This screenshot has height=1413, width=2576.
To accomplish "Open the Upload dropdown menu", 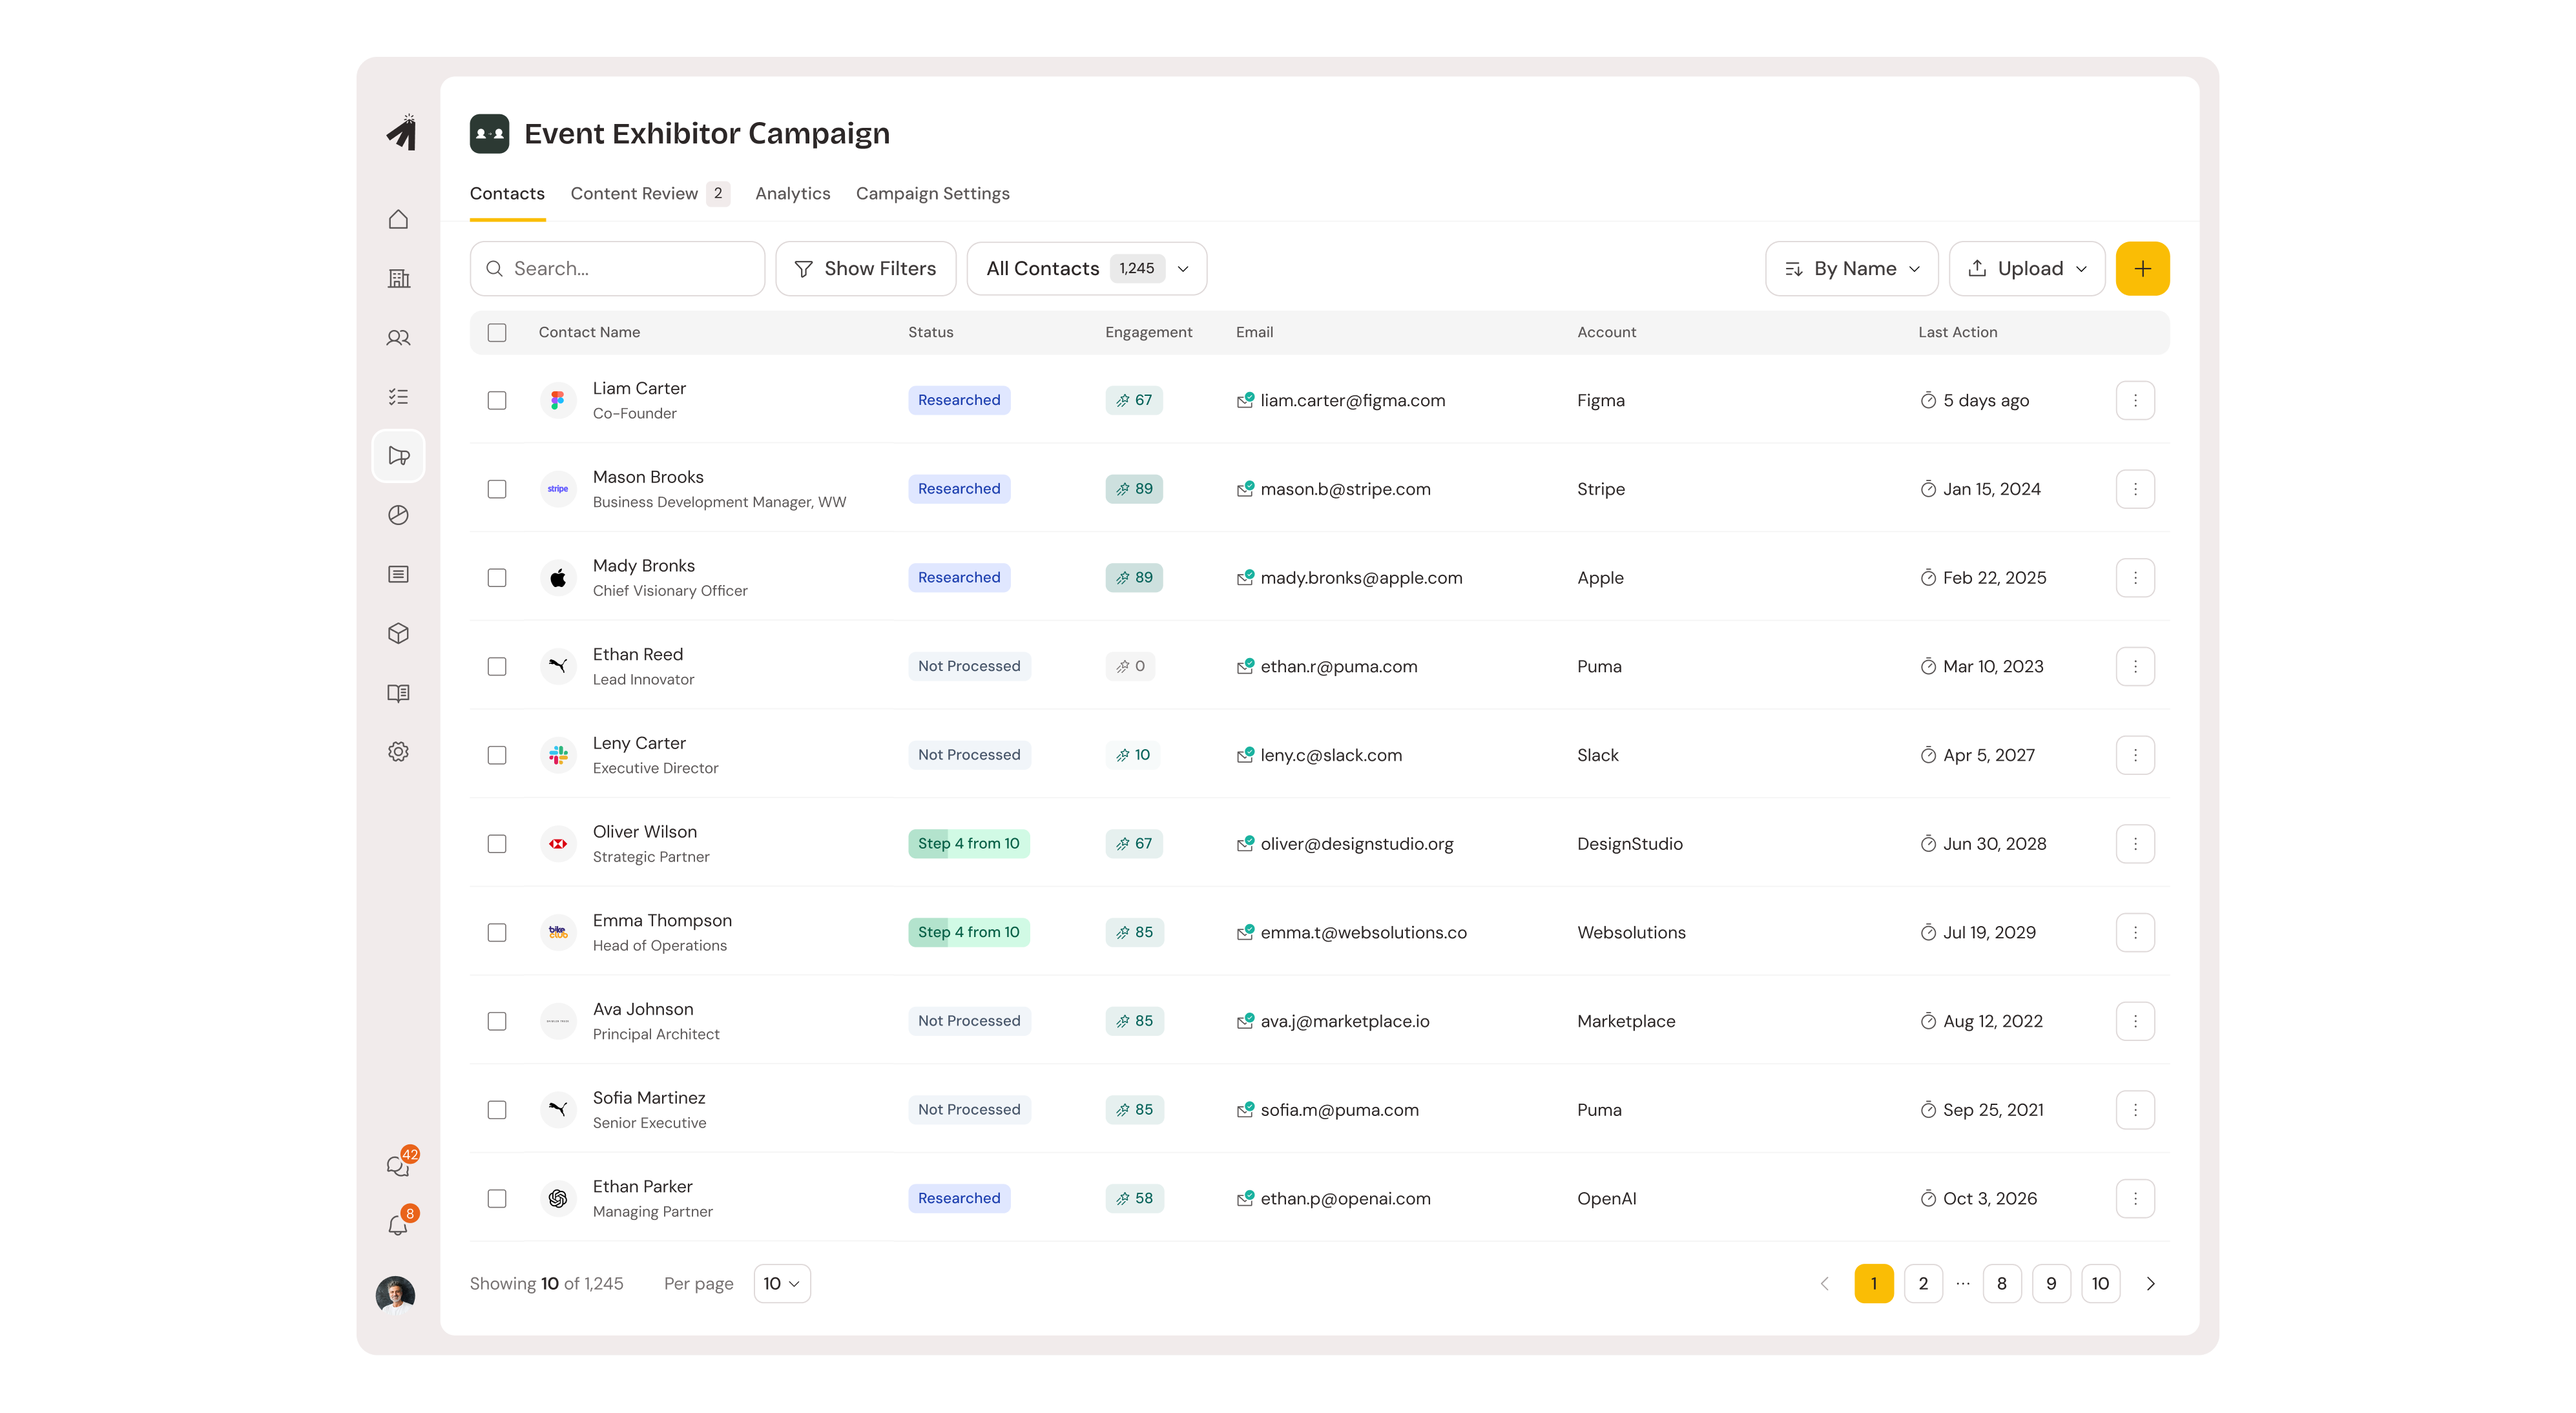I will pos(2026,268).
